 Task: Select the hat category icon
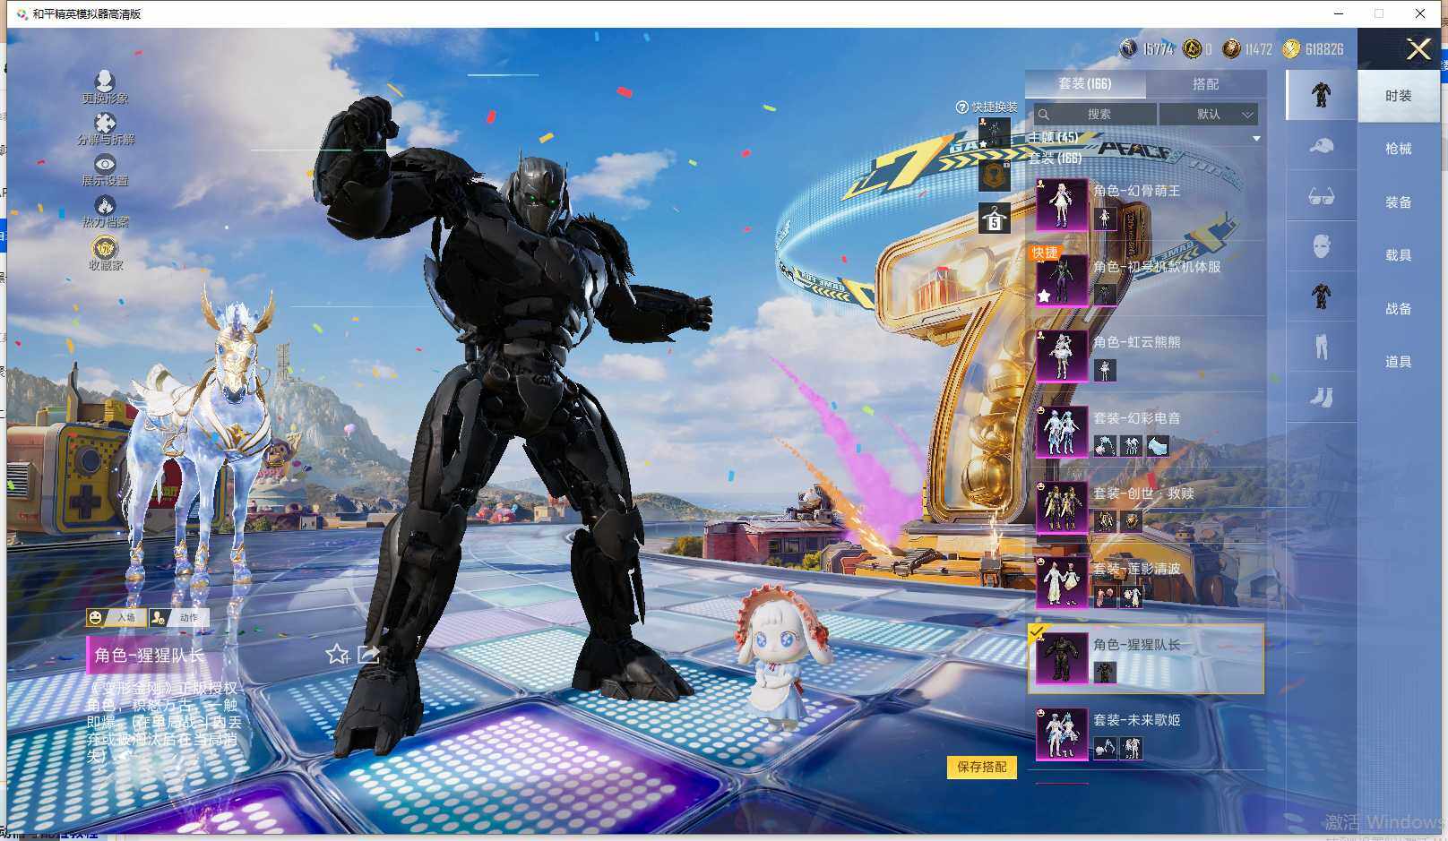point(1321,145)
